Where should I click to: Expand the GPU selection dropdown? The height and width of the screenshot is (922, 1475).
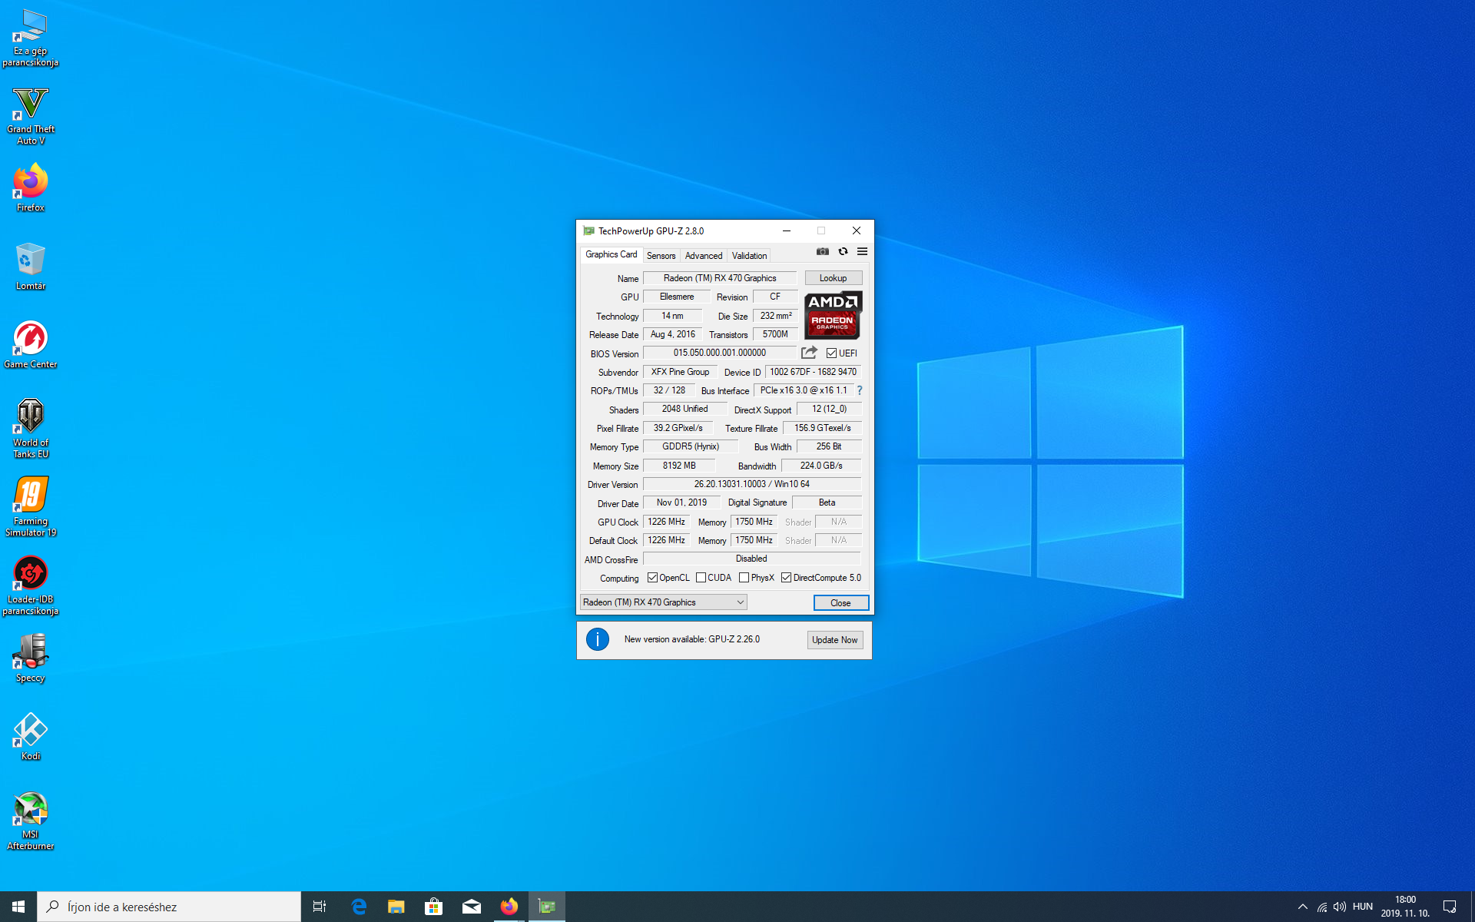(x=664, y=602)
